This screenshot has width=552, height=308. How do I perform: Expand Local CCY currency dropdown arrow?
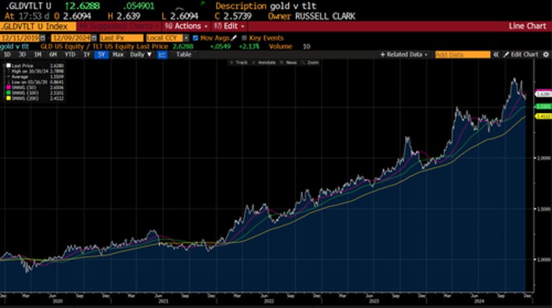tap(186, 38)
